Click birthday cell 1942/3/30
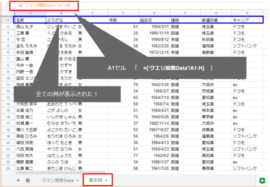 pos(154,85)
